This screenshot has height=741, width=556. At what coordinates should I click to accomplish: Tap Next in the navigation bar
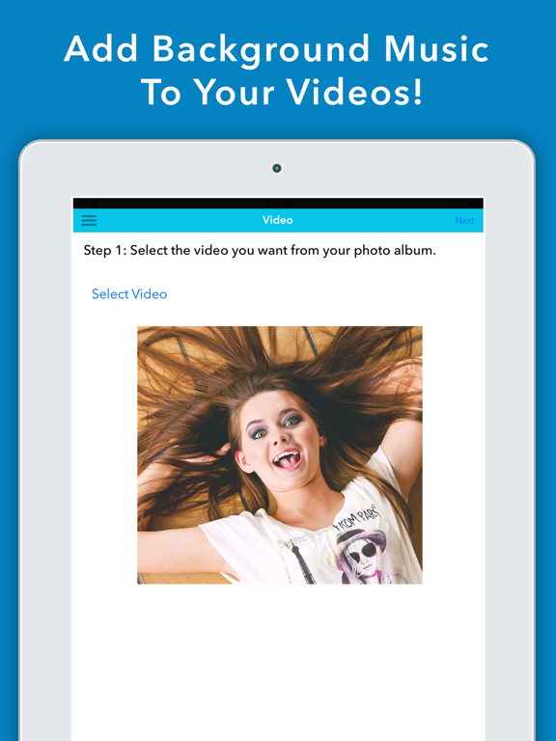[x=464, y=221]
